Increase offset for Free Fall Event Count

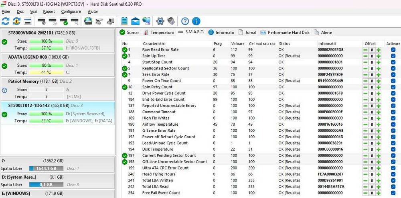click(378, 193)
